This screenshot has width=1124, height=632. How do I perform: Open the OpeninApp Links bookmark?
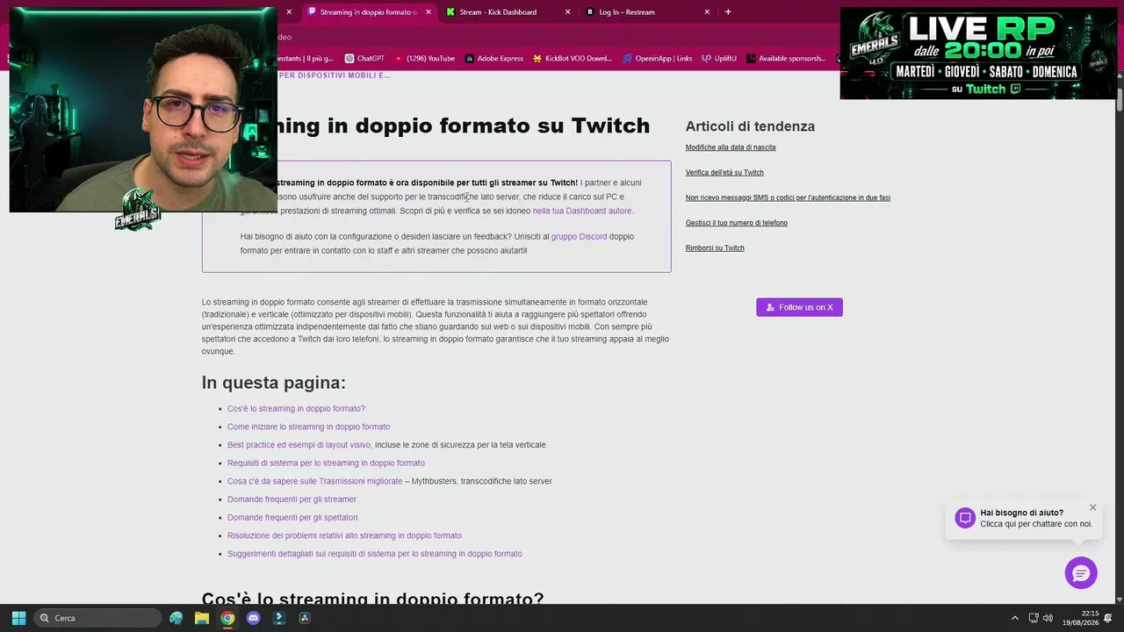pos(657,59)
